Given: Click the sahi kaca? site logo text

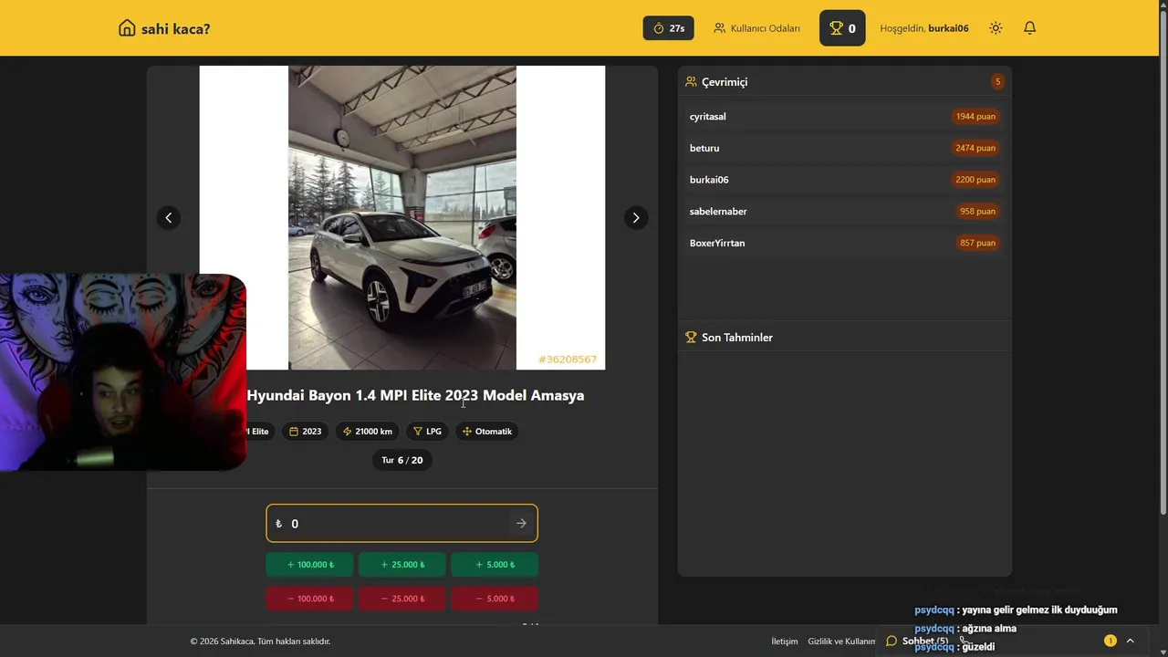Looking at the screenshot, I should 175,29.
